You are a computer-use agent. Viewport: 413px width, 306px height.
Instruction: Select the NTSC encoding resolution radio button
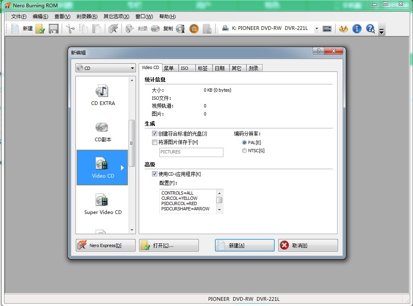tap(244, 151)
